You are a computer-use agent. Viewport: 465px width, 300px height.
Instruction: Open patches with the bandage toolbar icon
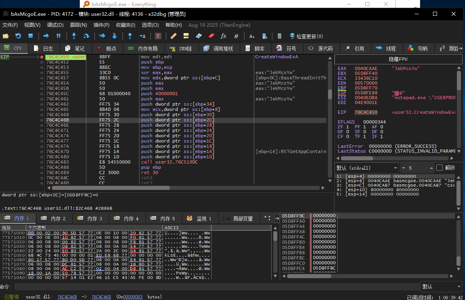tap(174, 36)
